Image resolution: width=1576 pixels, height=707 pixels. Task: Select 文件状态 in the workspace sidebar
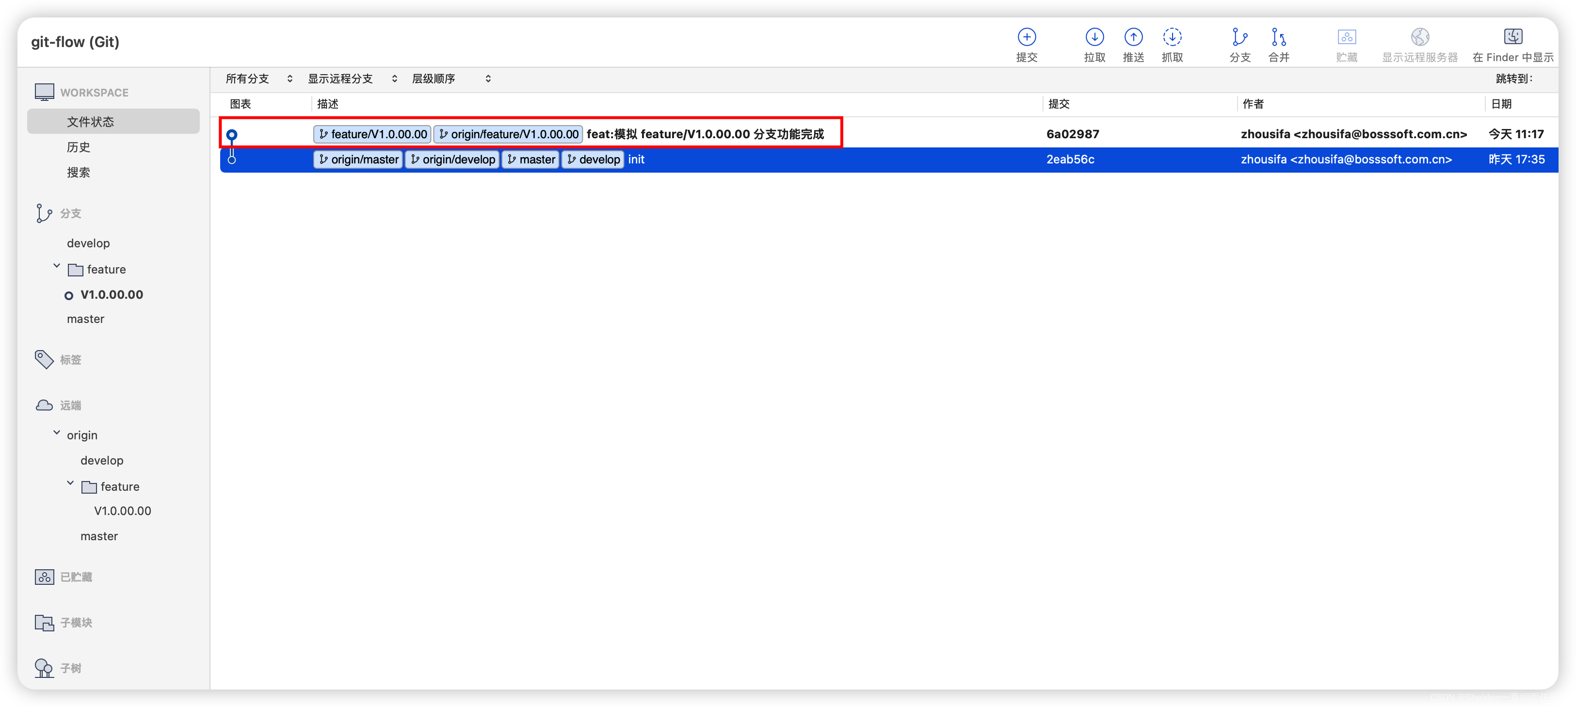click(x=113, y=122)
